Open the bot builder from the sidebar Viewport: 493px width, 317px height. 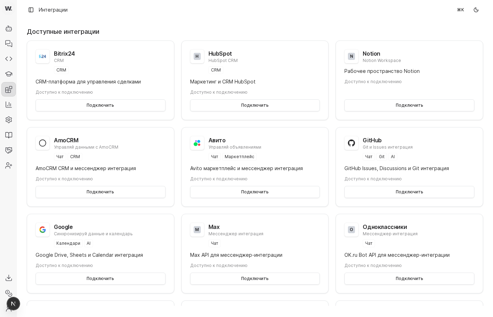click(8, 29)
